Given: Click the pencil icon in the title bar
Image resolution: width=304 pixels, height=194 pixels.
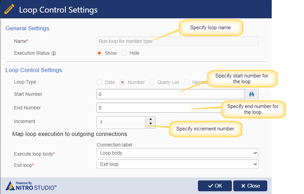Looking at the screenshot, I should [9, 9].
